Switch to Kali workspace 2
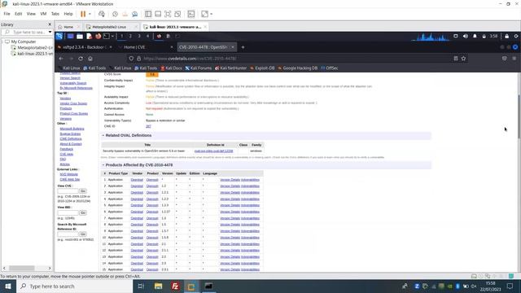521x293 pixels. coord(130,36)
